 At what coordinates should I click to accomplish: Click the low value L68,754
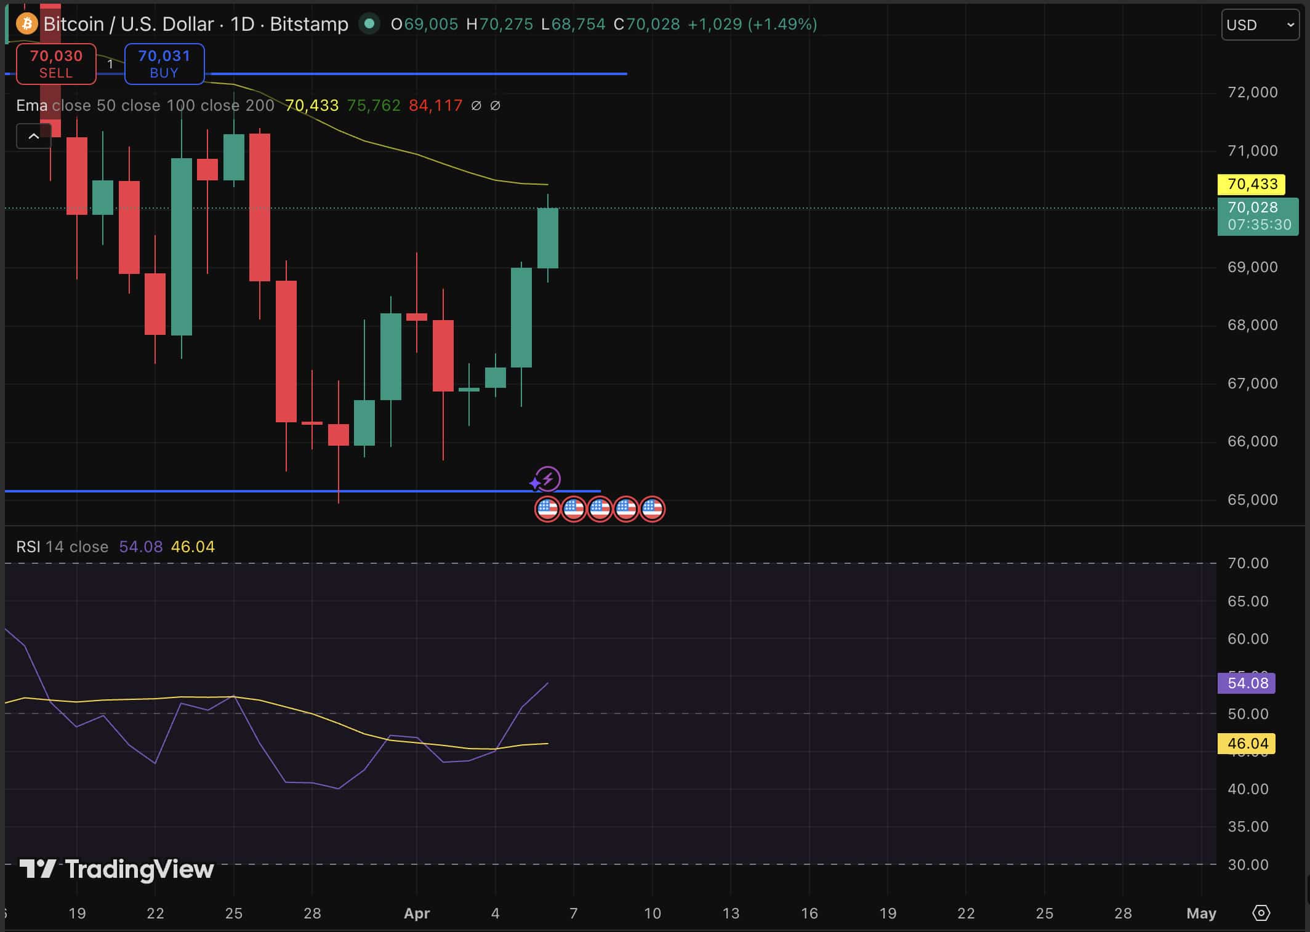[x=573, y=24]
